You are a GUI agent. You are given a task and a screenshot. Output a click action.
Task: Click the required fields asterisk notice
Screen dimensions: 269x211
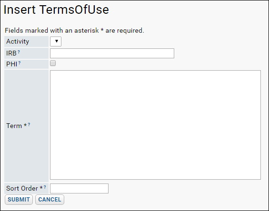[x=74, y=30]
